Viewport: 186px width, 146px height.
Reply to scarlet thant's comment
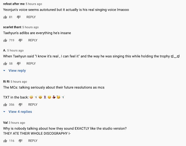[33, 40]
